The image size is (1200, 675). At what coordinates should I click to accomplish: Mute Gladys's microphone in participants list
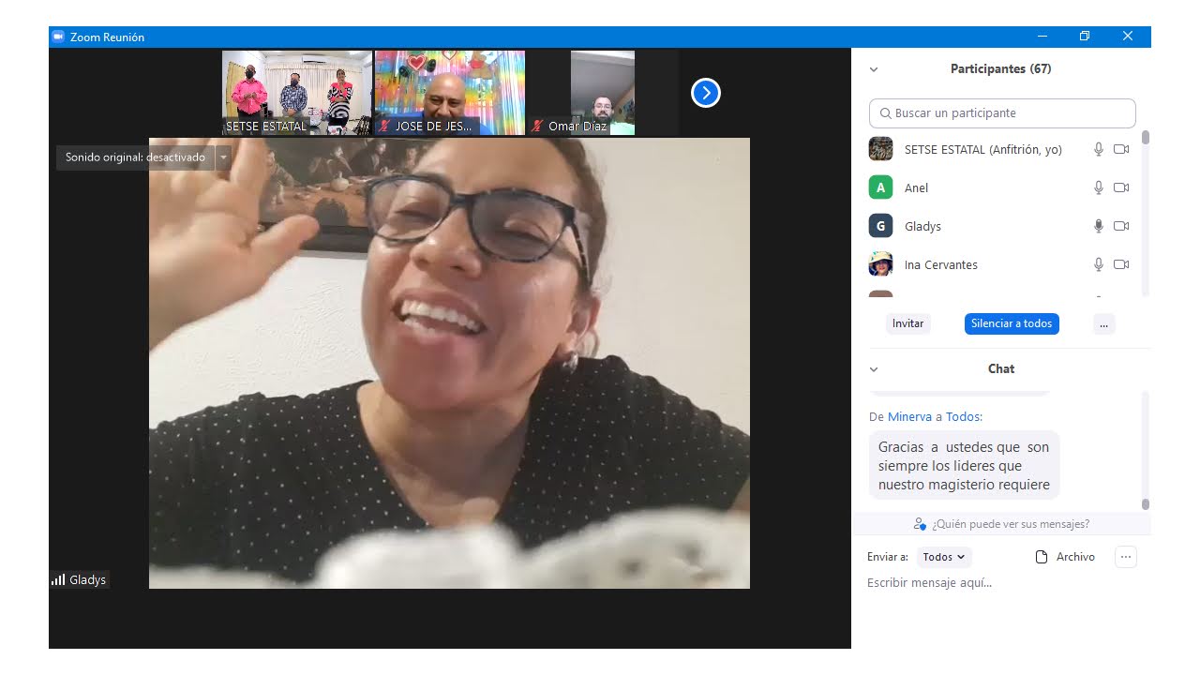tap(1099, 226)
